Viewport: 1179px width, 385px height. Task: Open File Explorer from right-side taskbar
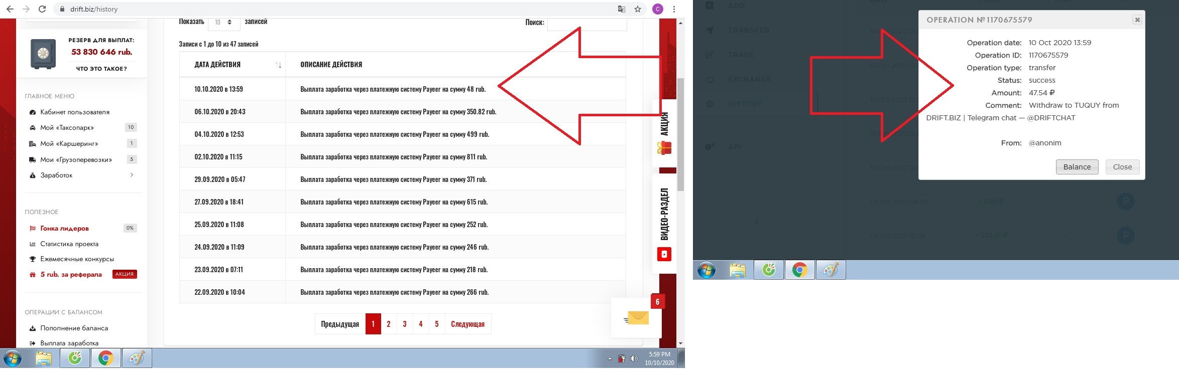pos(738,270)
